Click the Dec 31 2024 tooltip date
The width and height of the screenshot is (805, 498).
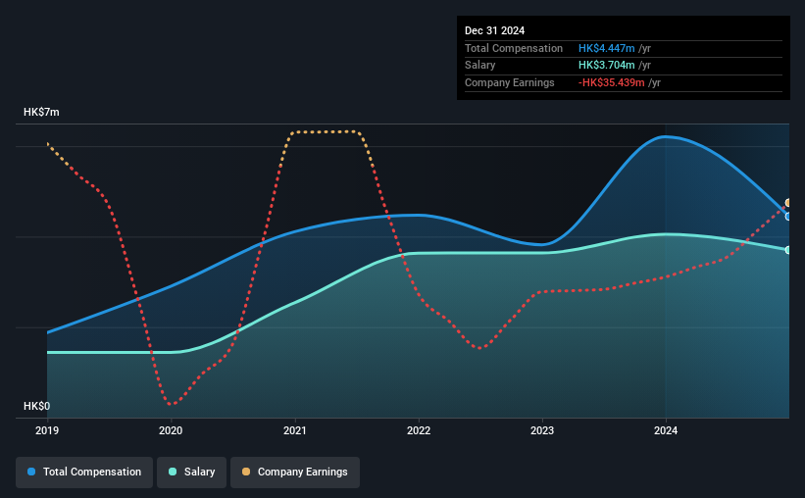[x=494, y=30]
